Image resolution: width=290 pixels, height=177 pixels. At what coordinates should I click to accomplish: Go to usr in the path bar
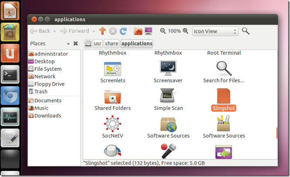click(97, 44)
